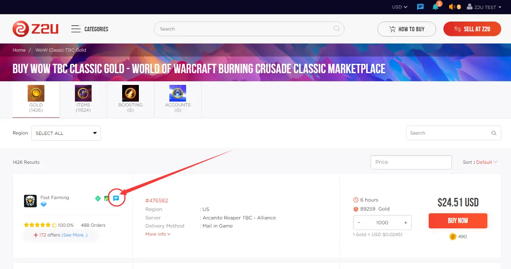Click the blue diamond seller-level badge

44,204
